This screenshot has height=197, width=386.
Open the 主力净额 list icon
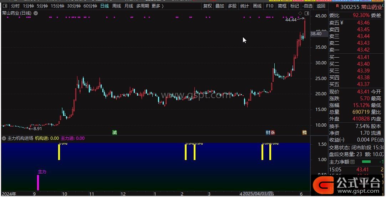coord(353,162)
